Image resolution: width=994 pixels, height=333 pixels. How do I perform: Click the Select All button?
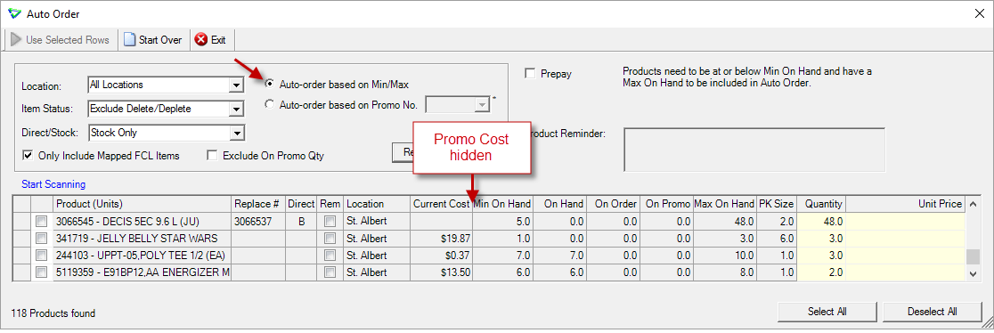827,312
